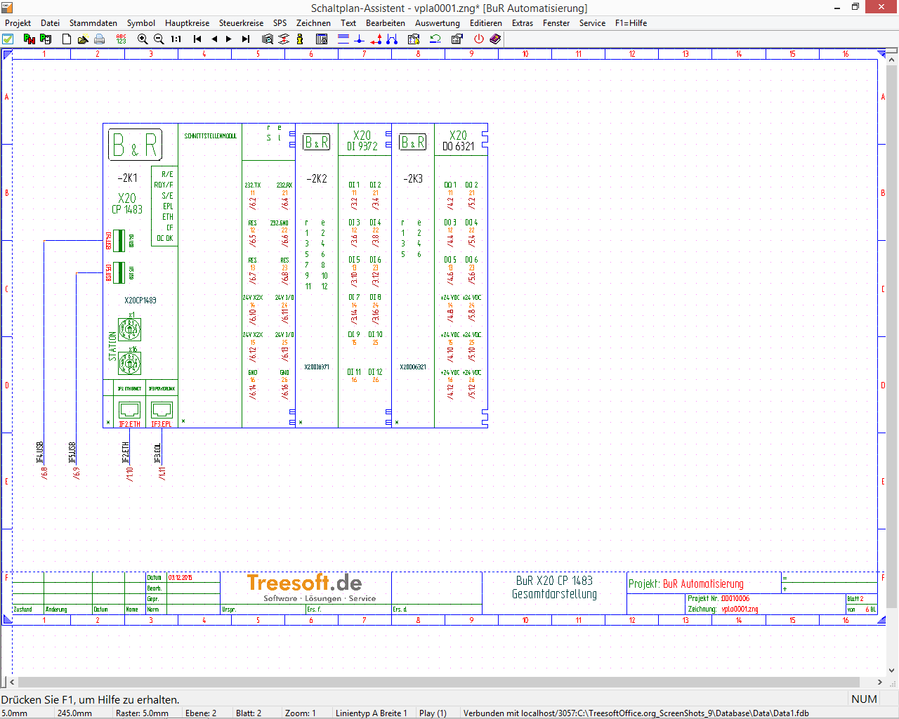
Task: Click the horizontal scrollbar right arrow
Action: pos(880,682)
